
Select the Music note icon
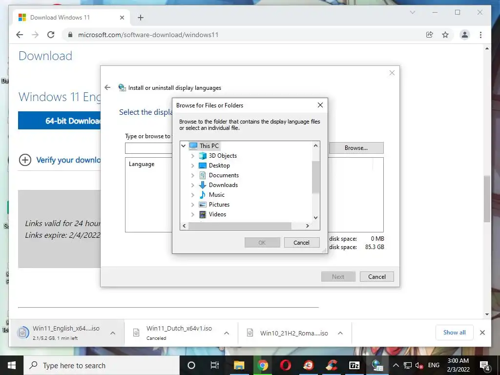tap(203, 195)
